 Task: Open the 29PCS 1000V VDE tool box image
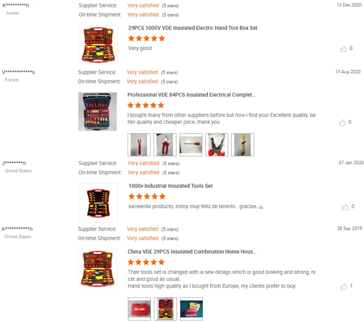98,45
